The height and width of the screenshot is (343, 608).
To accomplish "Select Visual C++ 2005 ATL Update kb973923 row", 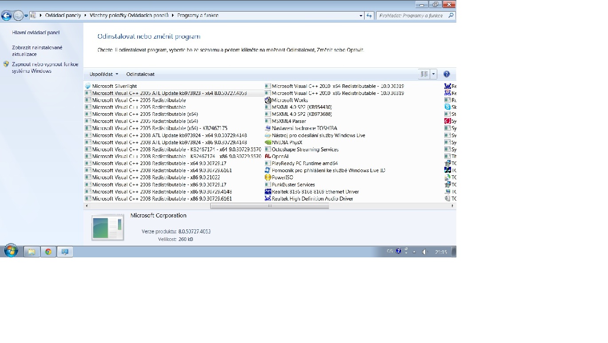I will tap(174, 93).
